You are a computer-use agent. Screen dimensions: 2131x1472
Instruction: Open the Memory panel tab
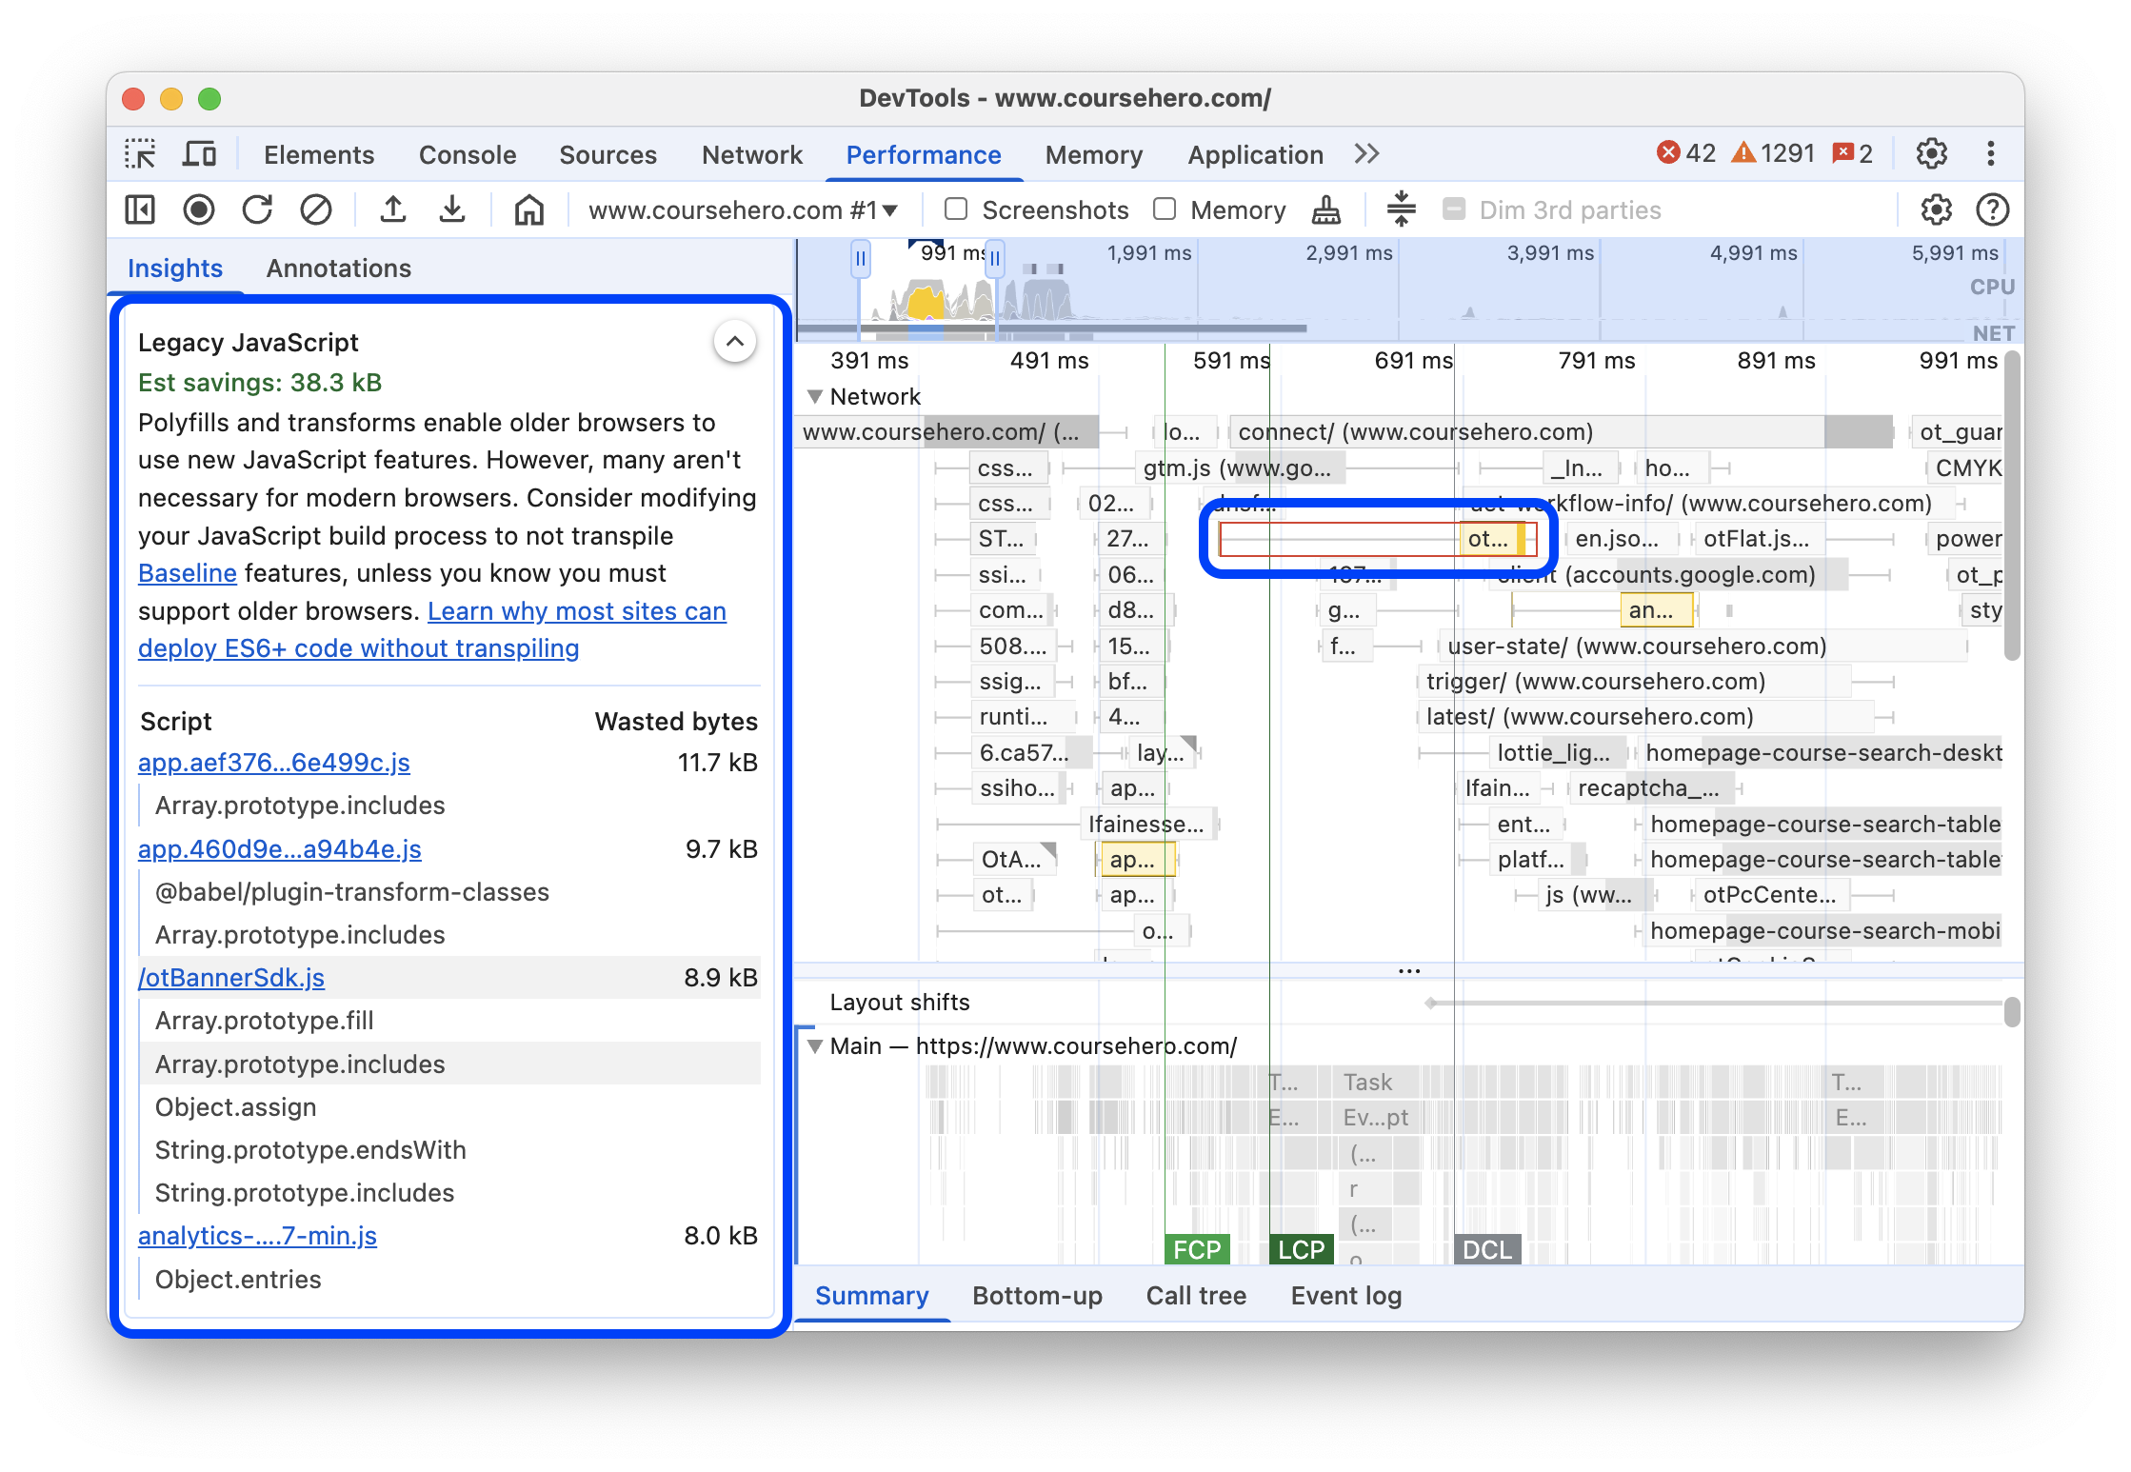pos(1092,154)
